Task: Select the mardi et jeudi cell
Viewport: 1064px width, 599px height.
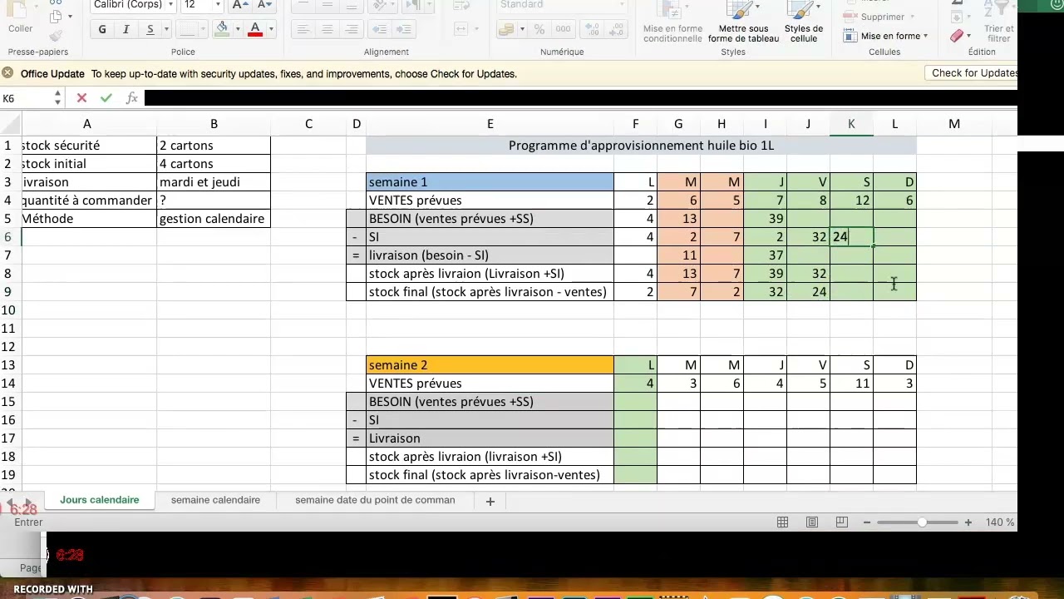Action: (x=214, y=182)
